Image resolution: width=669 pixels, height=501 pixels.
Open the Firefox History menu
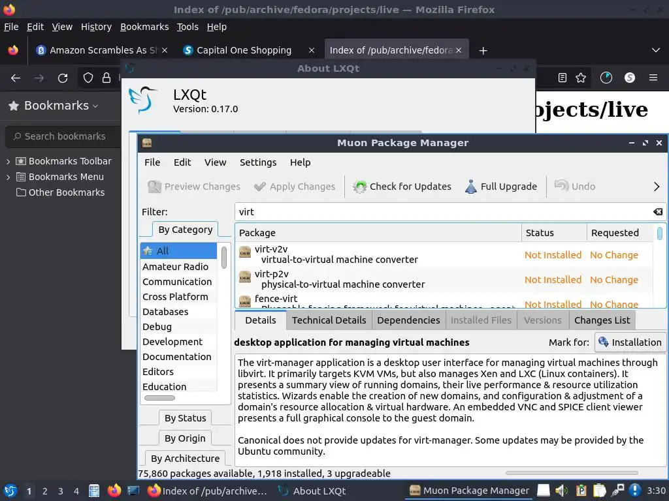tap(96, 27)
